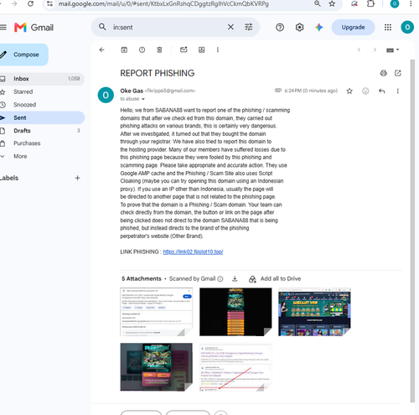The image size is (419, 415).
Task: Toggle the Gmail main menu hamburger
Action: click(3, 27)
